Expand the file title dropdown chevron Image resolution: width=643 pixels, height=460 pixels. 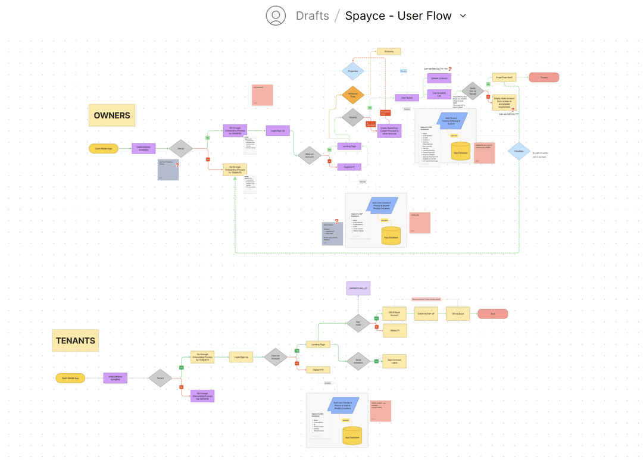[x=463, y=15]
